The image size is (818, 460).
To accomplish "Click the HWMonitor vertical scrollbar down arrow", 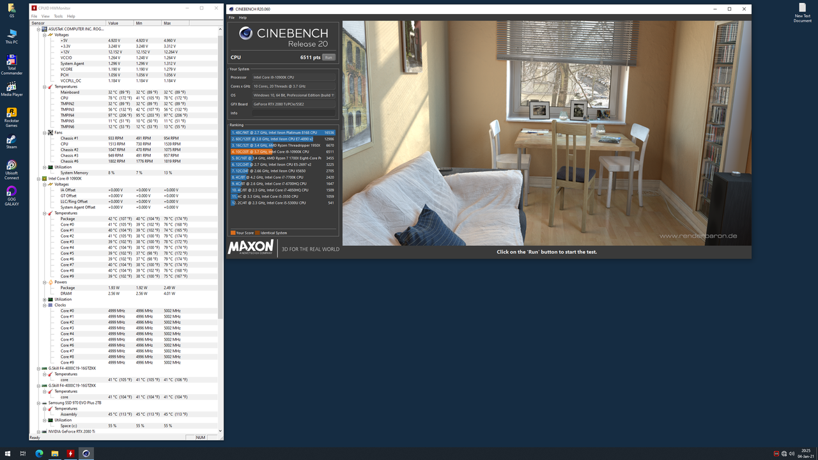I will pyautogui.click(x=220, y=431).
